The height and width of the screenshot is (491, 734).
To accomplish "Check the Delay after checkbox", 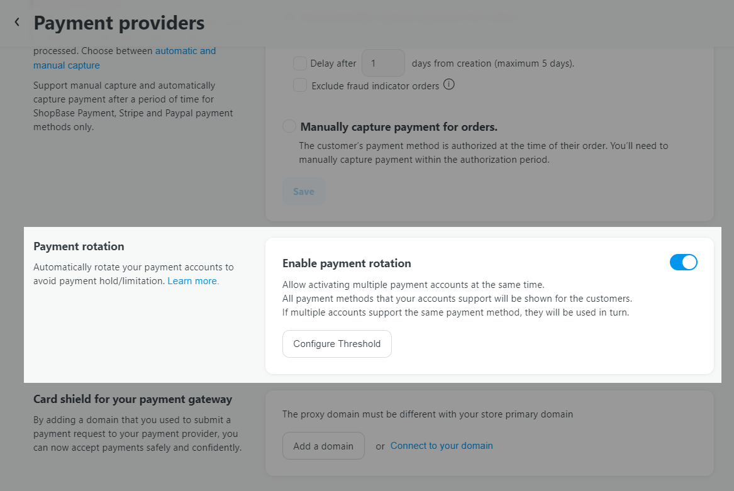I will tap(299, 63).
